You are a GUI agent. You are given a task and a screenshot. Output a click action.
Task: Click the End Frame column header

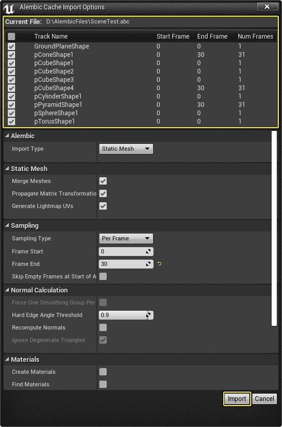[x=215, y=36]
